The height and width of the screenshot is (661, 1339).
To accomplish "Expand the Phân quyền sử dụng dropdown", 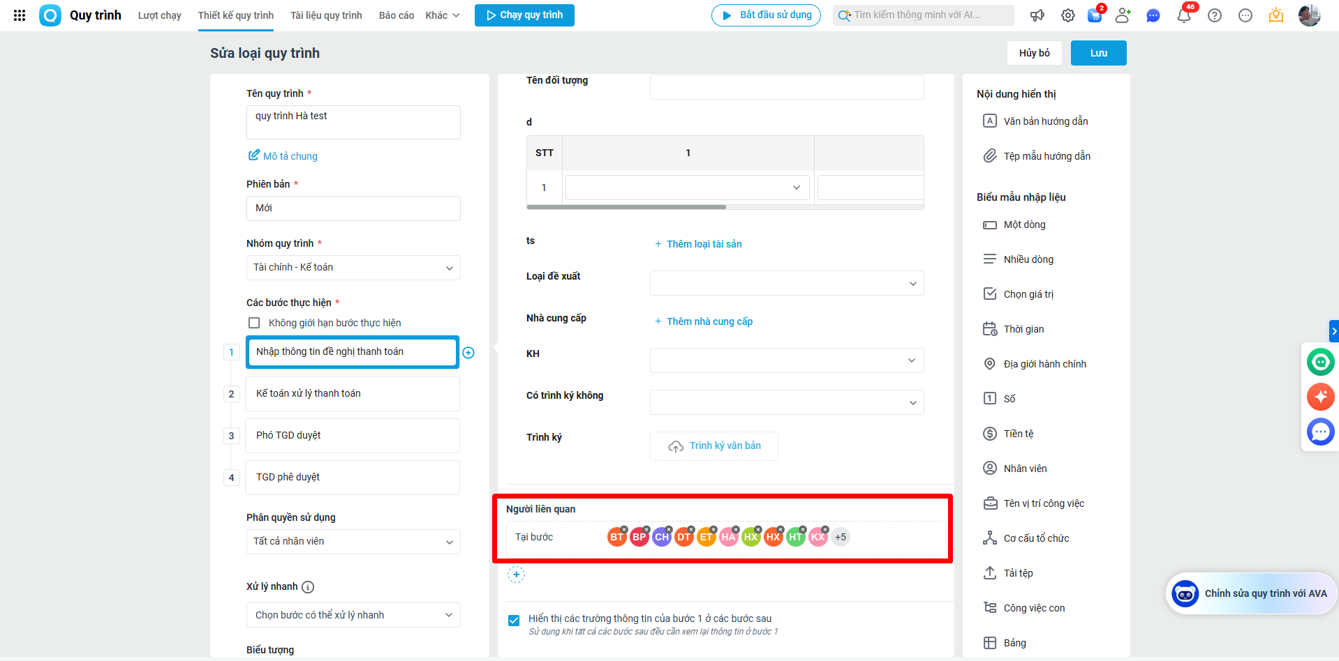I will (353, 542).
